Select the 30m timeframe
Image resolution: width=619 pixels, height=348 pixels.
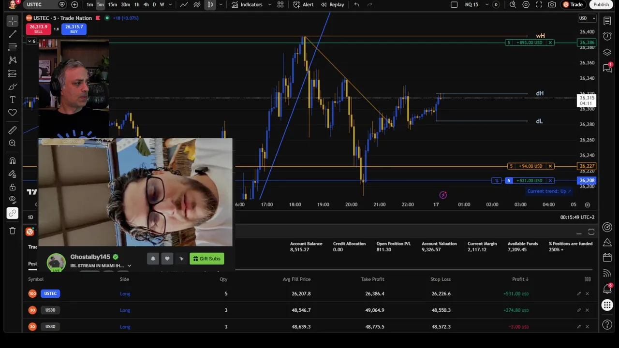point(125,4)
